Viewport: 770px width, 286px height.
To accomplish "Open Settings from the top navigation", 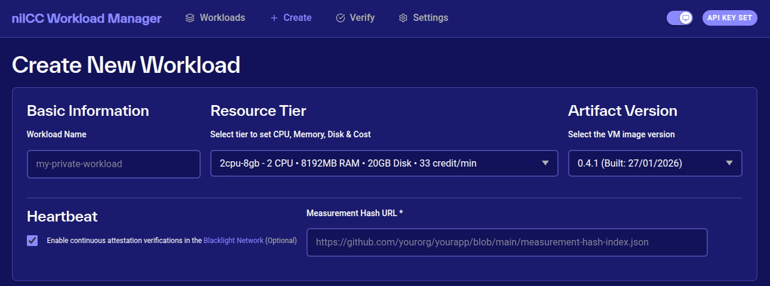I will pos(430,18).
